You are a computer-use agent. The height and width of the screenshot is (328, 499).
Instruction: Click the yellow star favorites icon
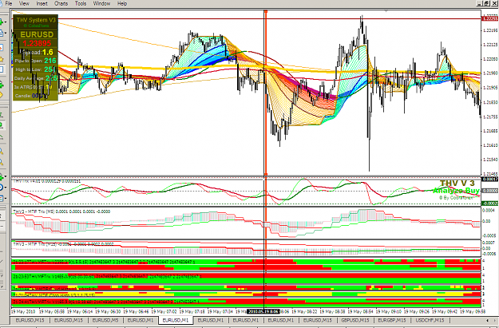pyautogui.click(x=2, y=59)
